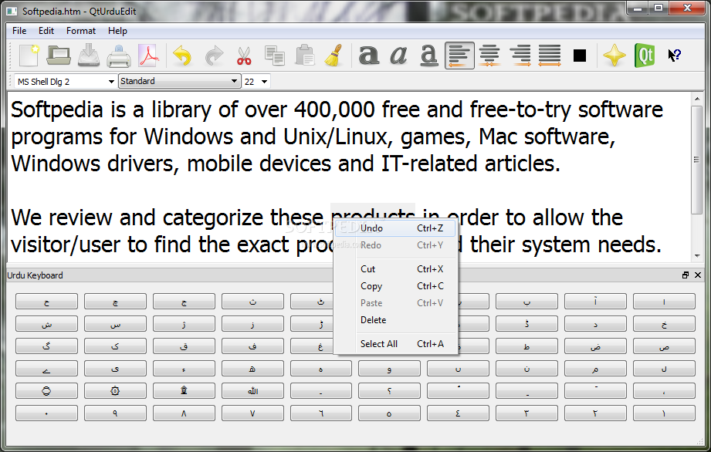Insert the Urdu letter fay (ف)

click(x=252, y=346)
